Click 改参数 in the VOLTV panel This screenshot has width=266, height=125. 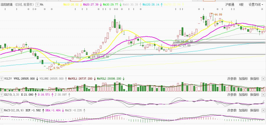pos(232,79)
